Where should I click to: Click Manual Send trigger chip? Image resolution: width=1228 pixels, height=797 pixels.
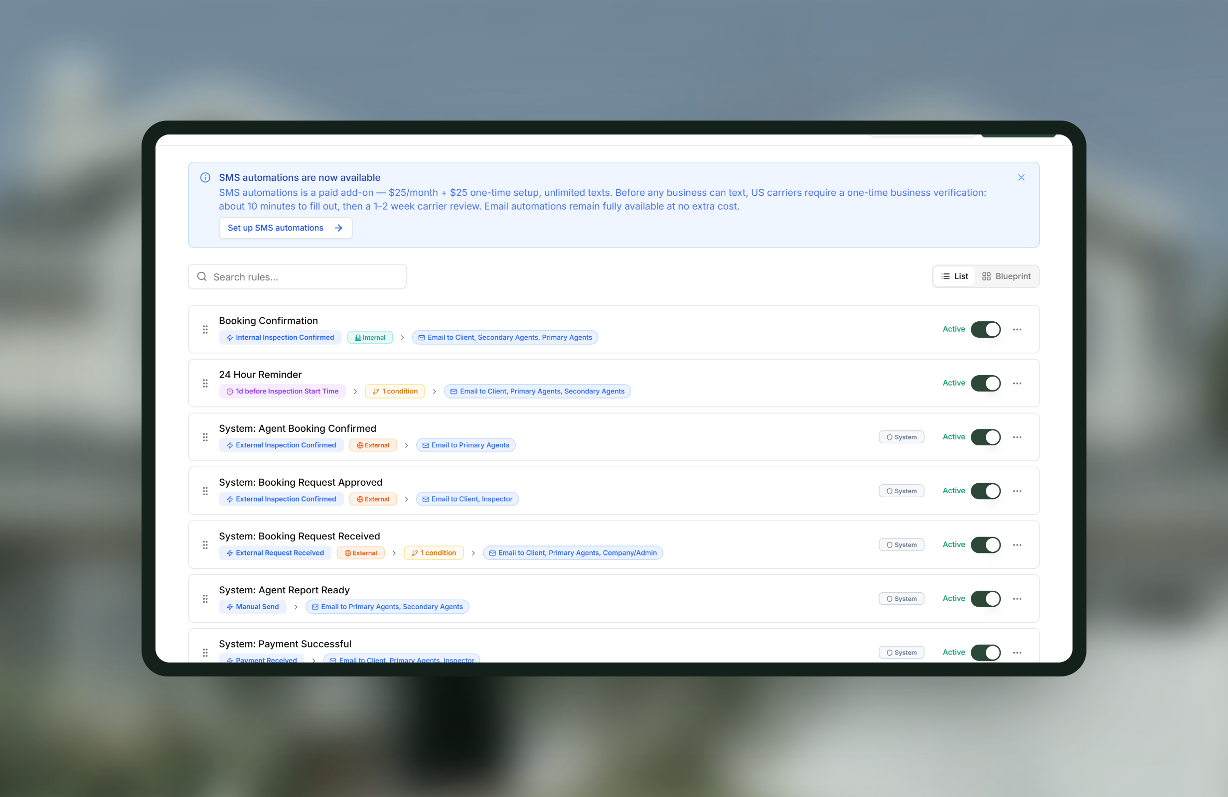[252, 607]
